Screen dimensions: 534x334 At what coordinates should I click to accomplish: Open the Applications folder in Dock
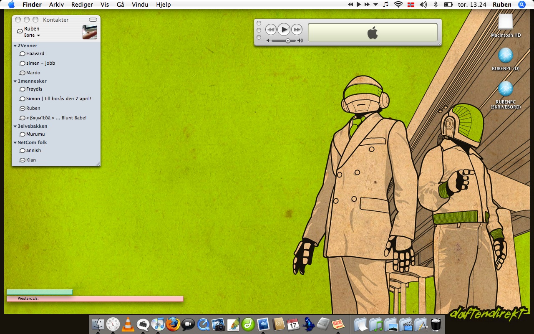[x=421, y=324]
